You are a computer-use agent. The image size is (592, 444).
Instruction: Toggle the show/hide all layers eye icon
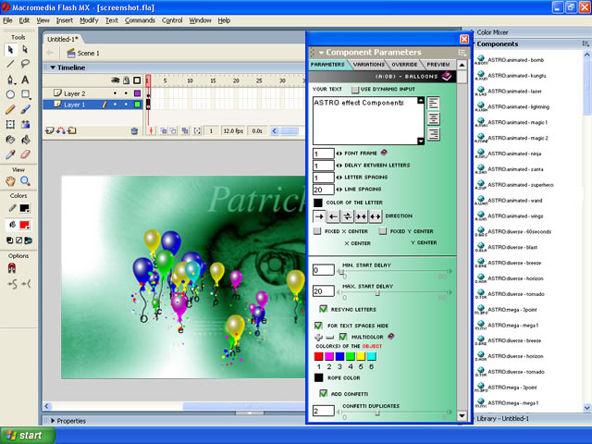click(x=115, y=80)
